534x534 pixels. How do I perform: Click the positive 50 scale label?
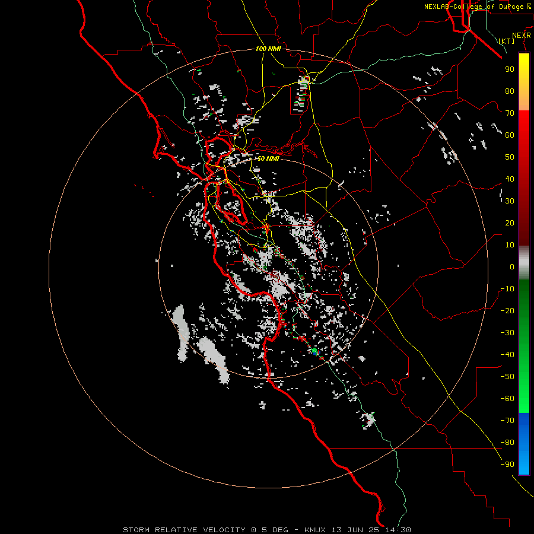coord(510,157)
